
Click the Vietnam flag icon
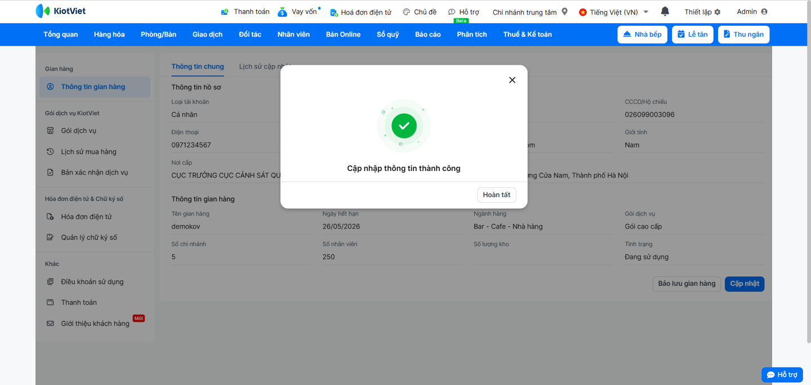tap(583, 12)
